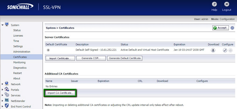
Task: Click the 'Mode: Configuration' text
Action: tap(223, 19)
